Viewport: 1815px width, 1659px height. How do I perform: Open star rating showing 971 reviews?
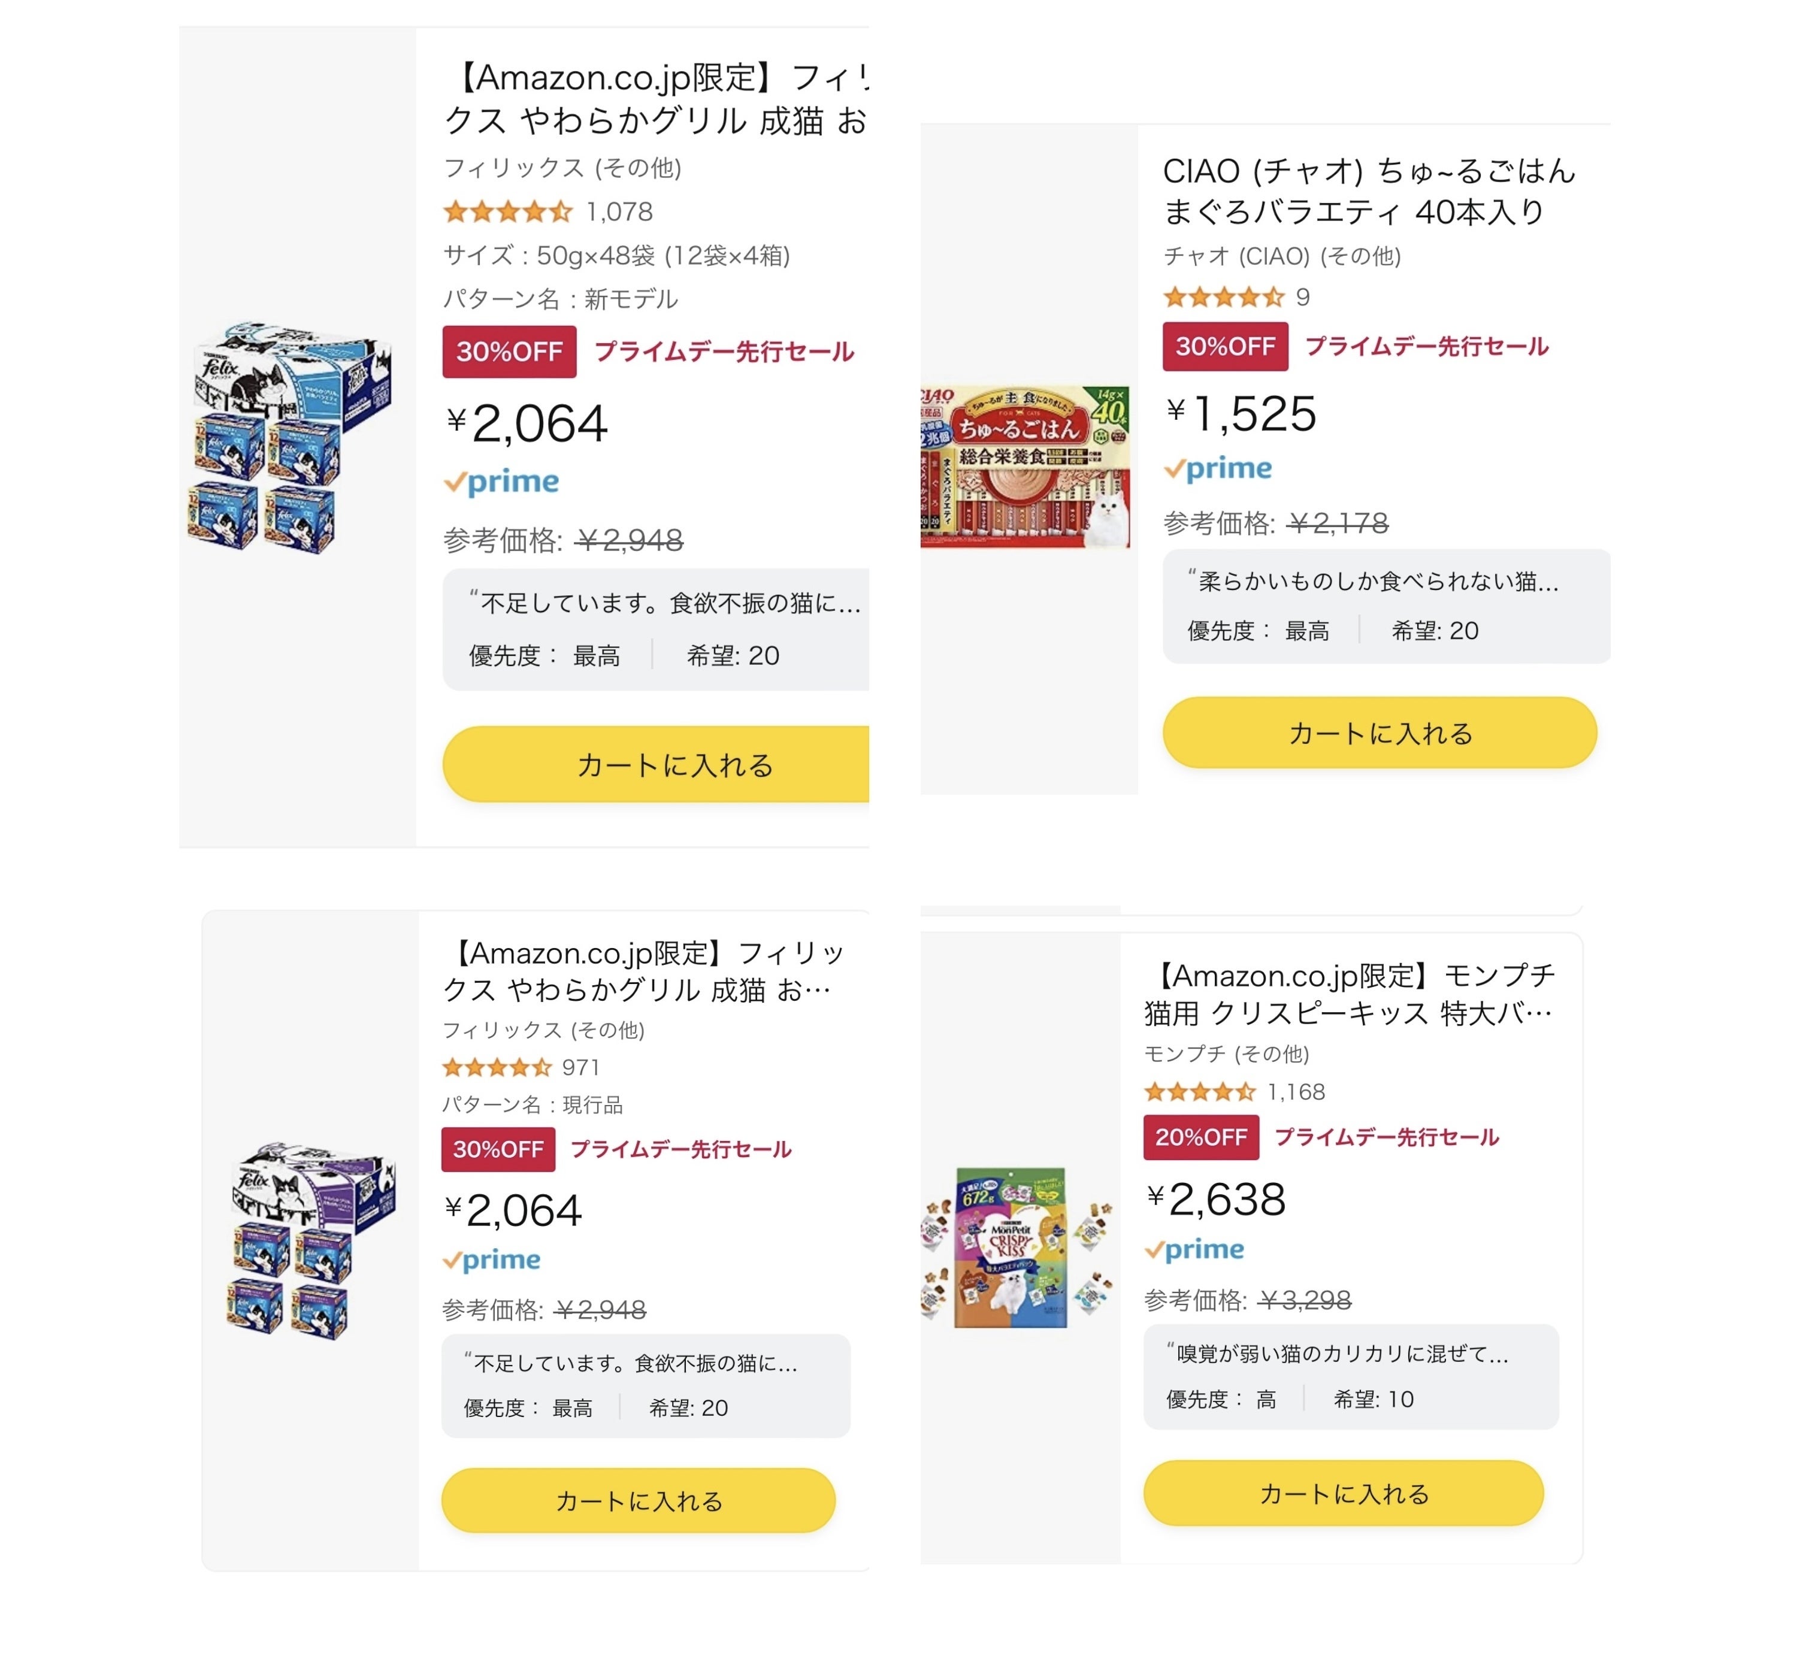point(497,1068)
